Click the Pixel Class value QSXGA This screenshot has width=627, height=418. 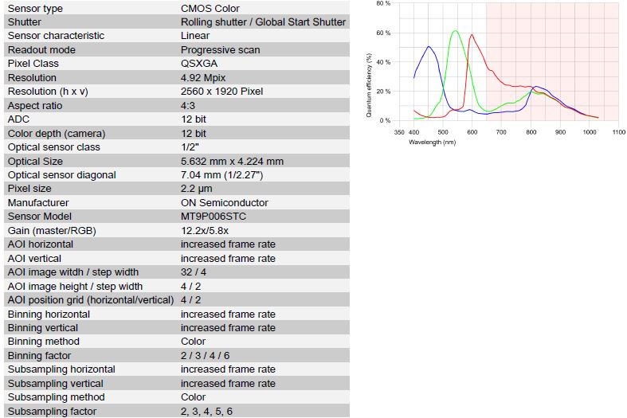coord(199,64)
